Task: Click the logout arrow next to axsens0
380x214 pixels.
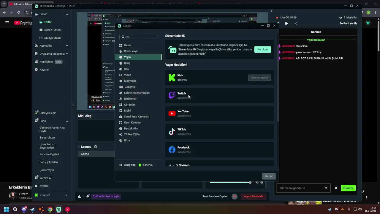Action: (67, 195)
